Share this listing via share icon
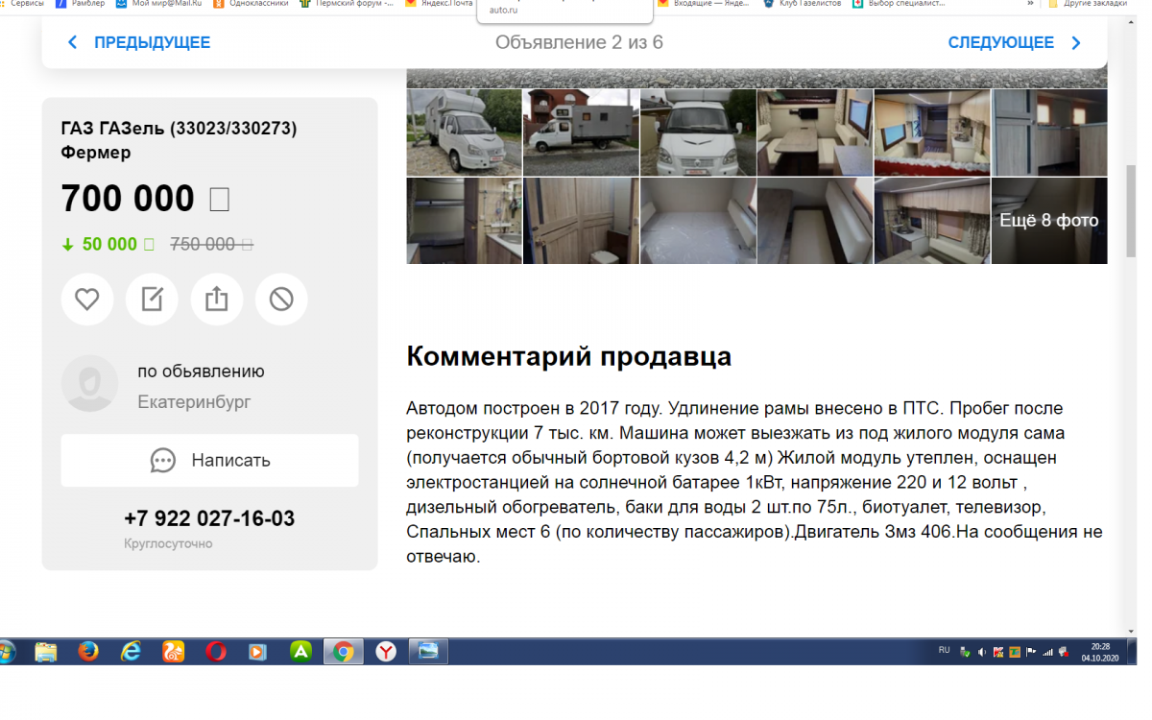 (217, 300)
